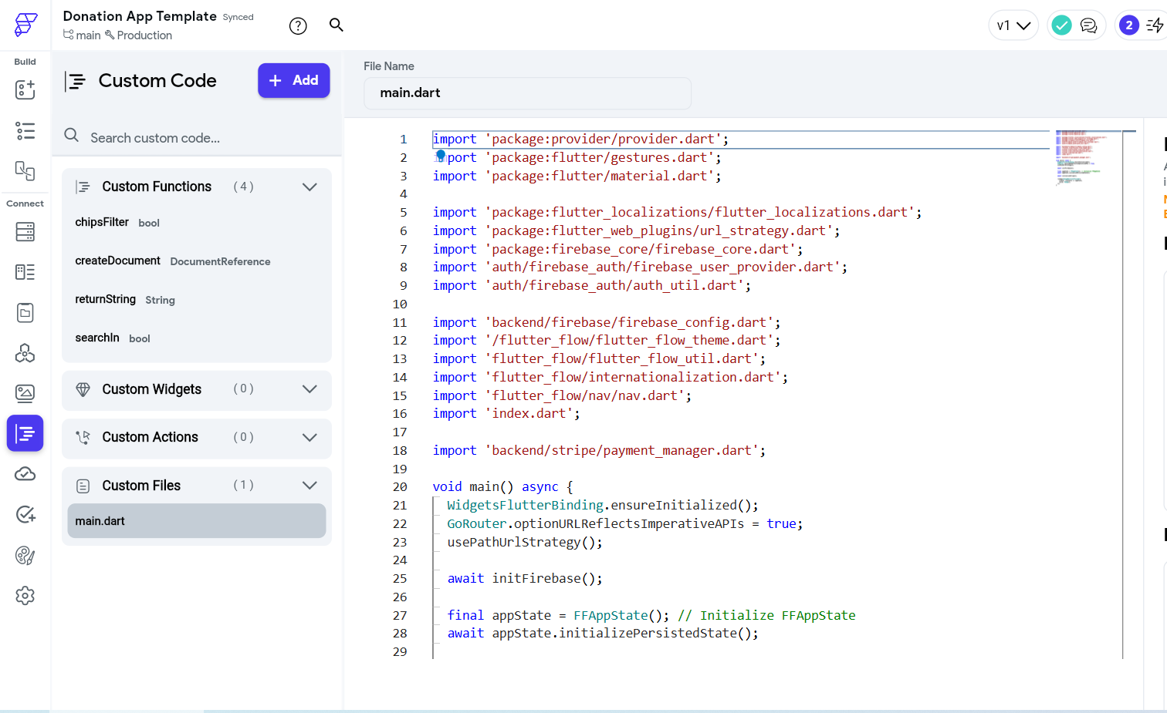Click the FlutterFlow logo icon
The image size is (1167, 713).
click(x=25, y=25)
